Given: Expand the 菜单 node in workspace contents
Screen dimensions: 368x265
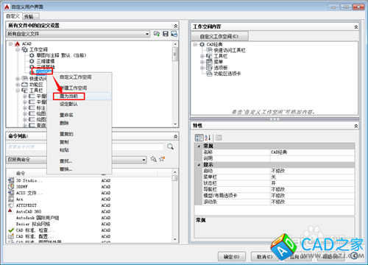Looking at the screenshot, I should tap(202, 62).
